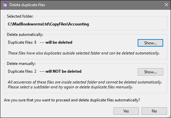Click the 'Delete manually:' group label
Image resolution: width=171 pixels, height=118 pixels.
21,64
